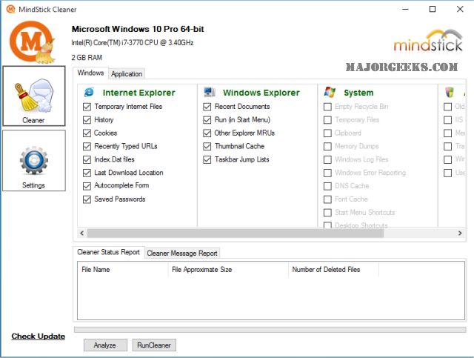Viewport: 474px width, 358px height.
Task: Click File Approximate Size column header
Action: pos(228,270)
